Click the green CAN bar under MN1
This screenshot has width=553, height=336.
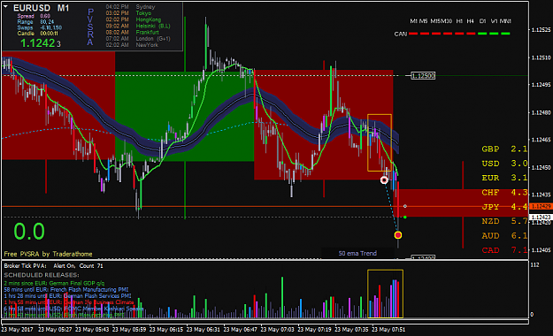(x=506, y=34)
